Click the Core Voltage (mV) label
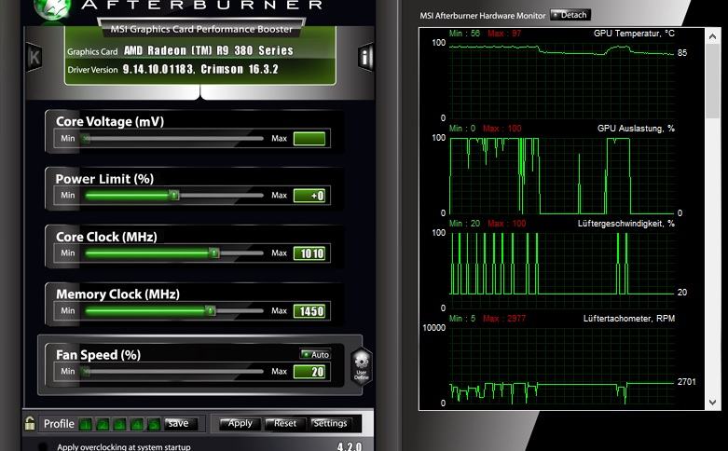 click(110, 121)
